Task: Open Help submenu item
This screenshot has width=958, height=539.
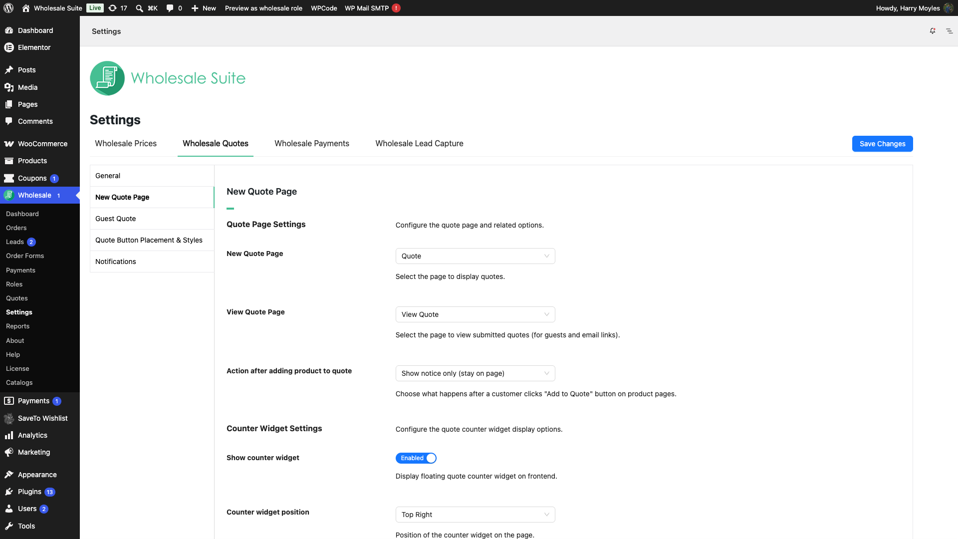Action: coord(13,354)
